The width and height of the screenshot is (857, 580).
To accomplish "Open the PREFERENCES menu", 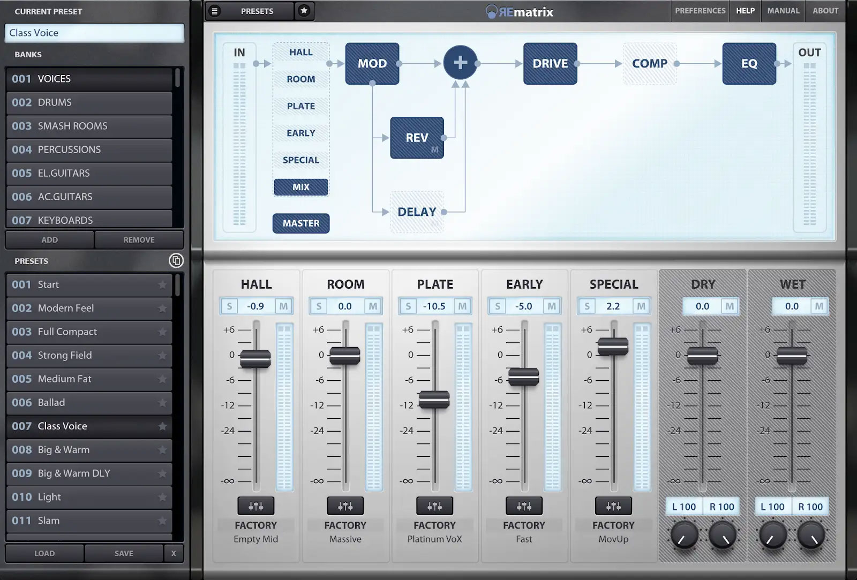I will click(x=700, y=11).
